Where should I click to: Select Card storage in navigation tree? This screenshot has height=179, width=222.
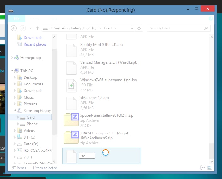30,117
